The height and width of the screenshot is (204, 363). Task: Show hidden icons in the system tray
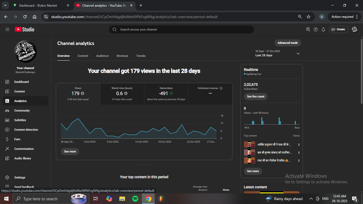[x=311, y=199]
